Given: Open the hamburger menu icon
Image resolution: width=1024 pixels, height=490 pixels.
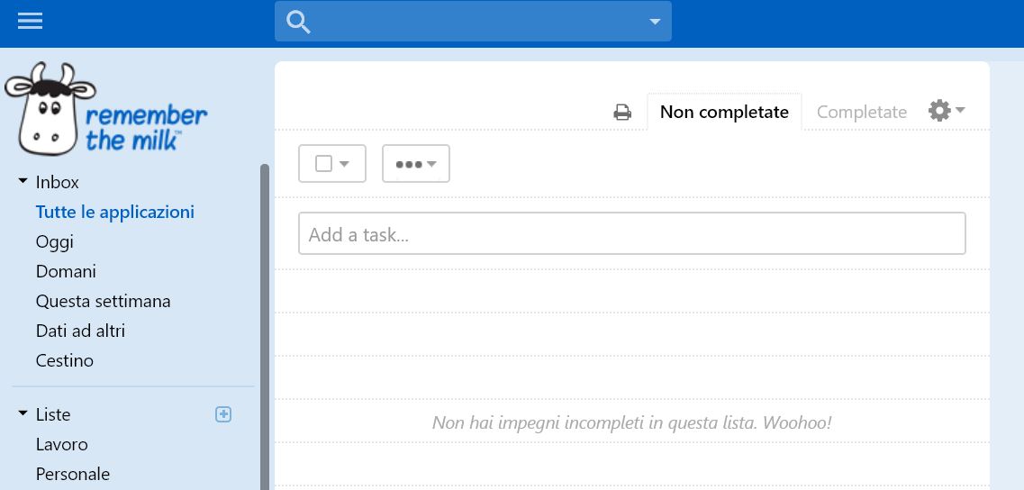Looking at the screenshot, I should click(x=30, y=21).
